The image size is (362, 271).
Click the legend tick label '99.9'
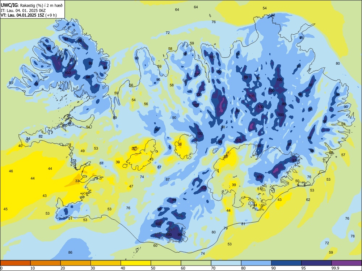tap(335, 268)
